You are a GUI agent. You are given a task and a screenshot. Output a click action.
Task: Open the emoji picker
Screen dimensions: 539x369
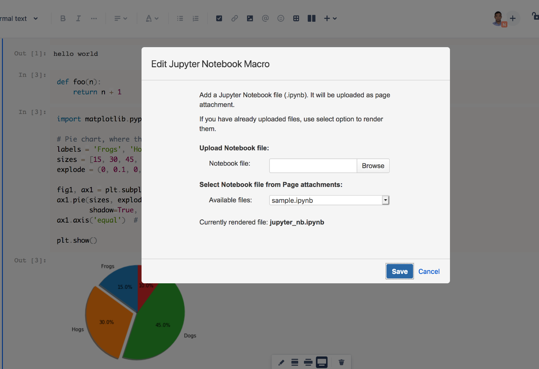281,18
